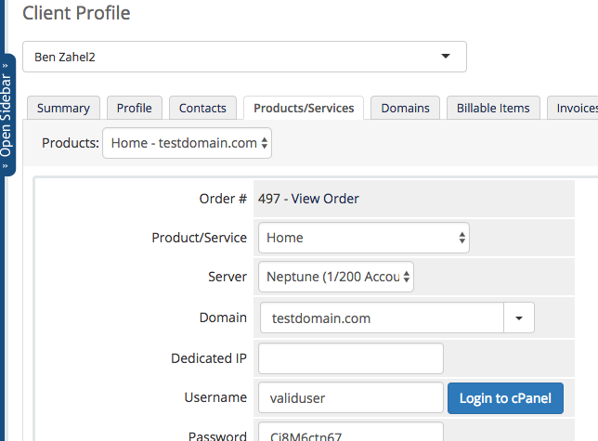This screenshot has height=441, width=598.
Task: Select the Products/Services tab
Action: (304, 109)
